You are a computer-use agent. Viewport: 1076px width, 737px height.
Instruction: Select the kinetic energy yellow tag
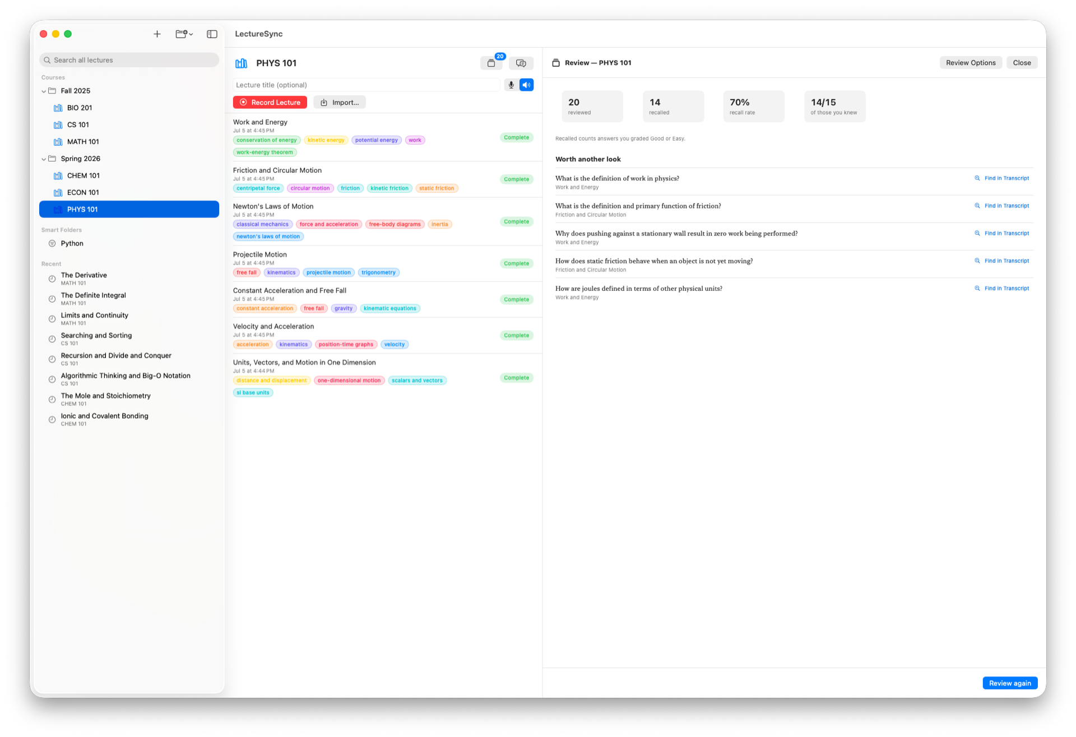(326, 140)
